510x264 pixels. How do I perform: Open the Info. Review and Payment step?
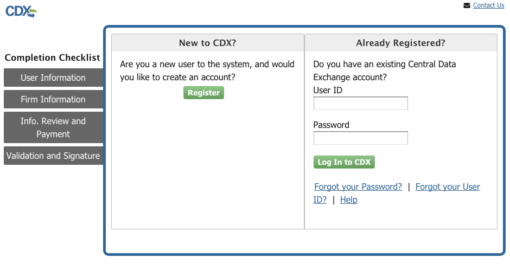(53, 127)
